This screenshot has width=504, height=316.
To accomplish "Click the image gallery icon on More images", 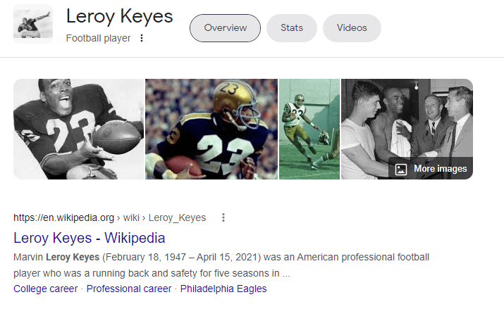I will 401,169.
